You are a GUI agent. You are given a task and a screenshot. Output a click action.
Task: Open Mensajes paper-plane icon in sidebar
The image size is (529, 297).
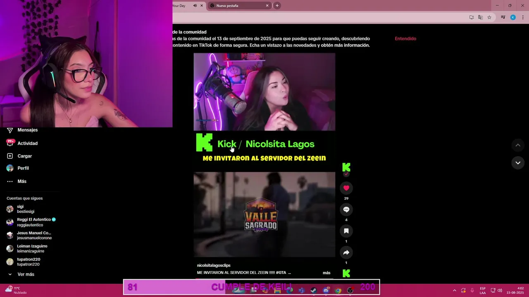pos(10,130)
